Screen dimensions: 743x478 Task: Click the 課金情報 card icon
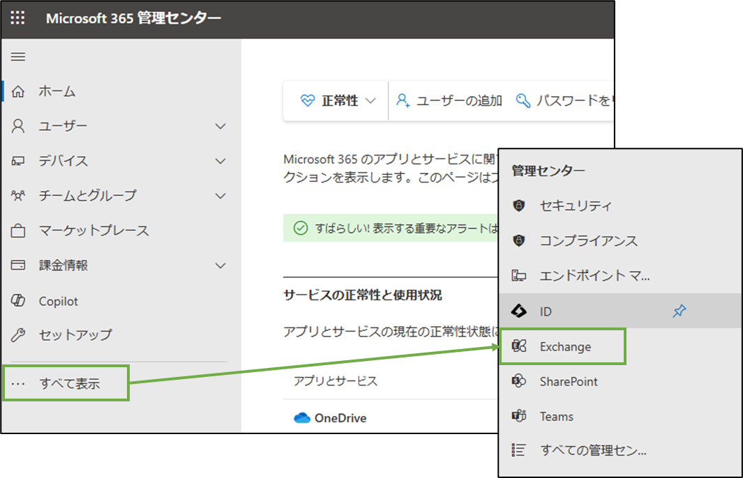(x=18, y=265)
